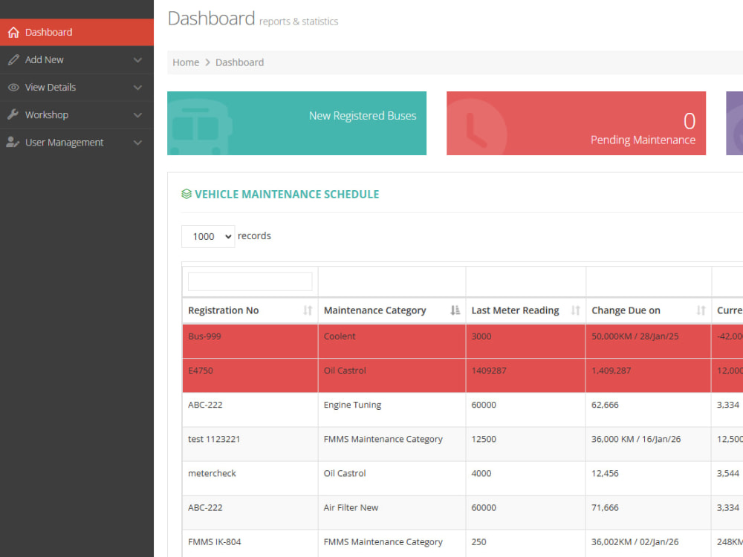
Task: Sort by Change Due on column header
Action: tap(649, 310)
